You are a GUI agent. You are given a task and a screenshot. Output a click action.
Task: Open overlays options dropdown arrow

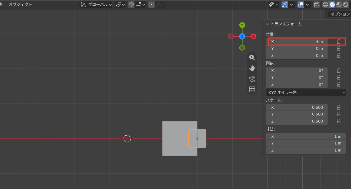tap(307, 5)
